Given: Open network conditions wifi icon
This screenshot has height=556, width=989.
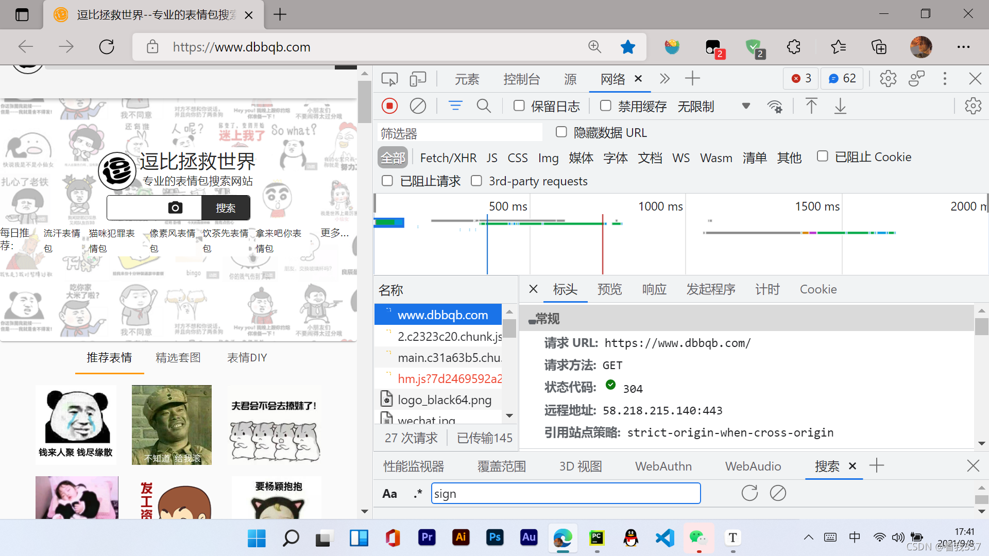Looking at the screenshot, I should 774,107.
